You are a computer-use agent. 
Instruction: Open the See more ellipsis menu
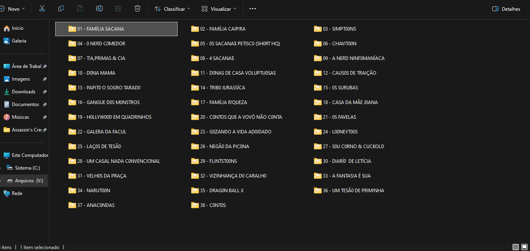tap(253, 9)
